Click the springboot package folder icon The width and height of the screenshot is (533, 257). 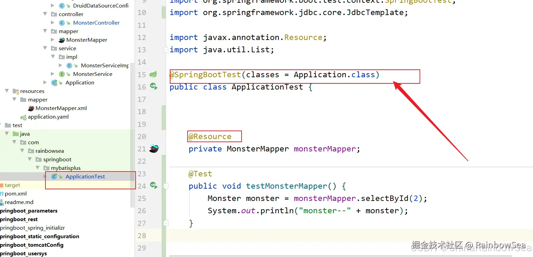coord(39,159)
